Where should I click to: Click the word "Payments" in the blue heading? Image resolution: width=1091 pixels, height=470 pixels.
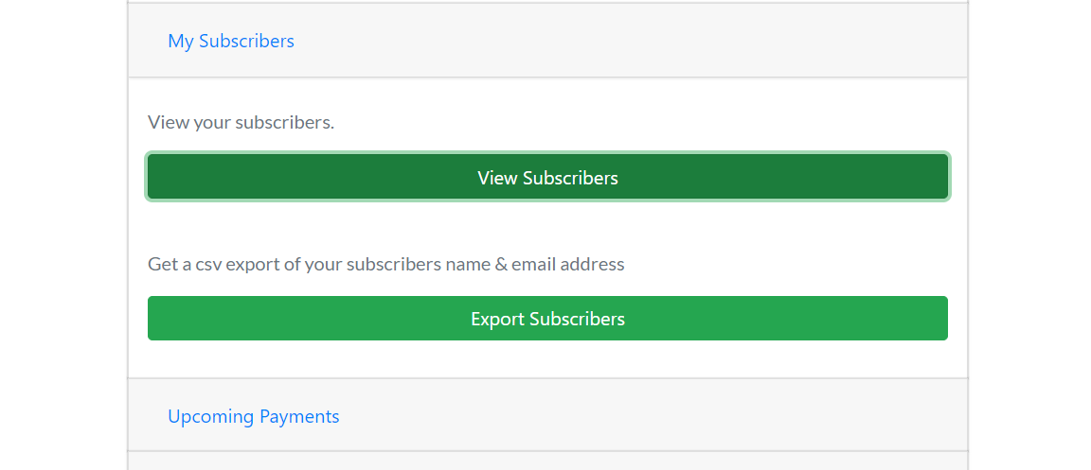pos(299,416)
